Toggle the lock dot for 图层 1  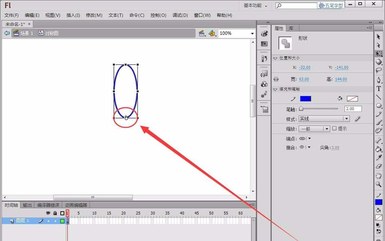[x=55, y=221]
